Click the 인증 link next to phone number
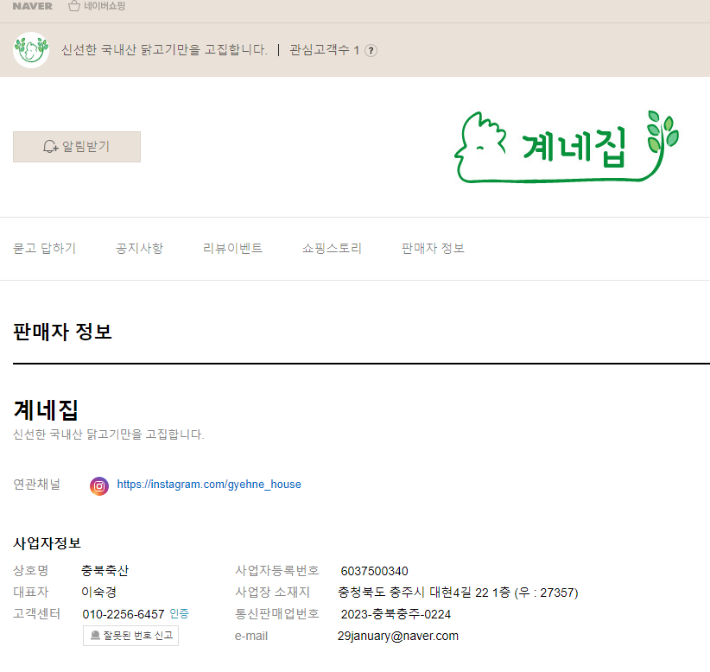 point(179,613)
